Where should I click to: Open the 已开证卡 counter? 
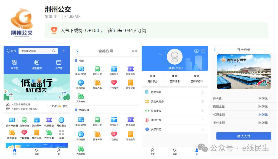click(x=175, y=78)
